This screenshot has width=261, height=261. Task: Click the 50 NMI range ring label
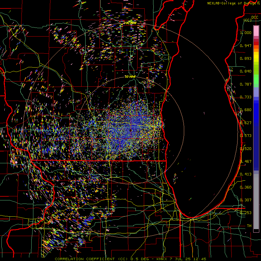click(130, 77)
